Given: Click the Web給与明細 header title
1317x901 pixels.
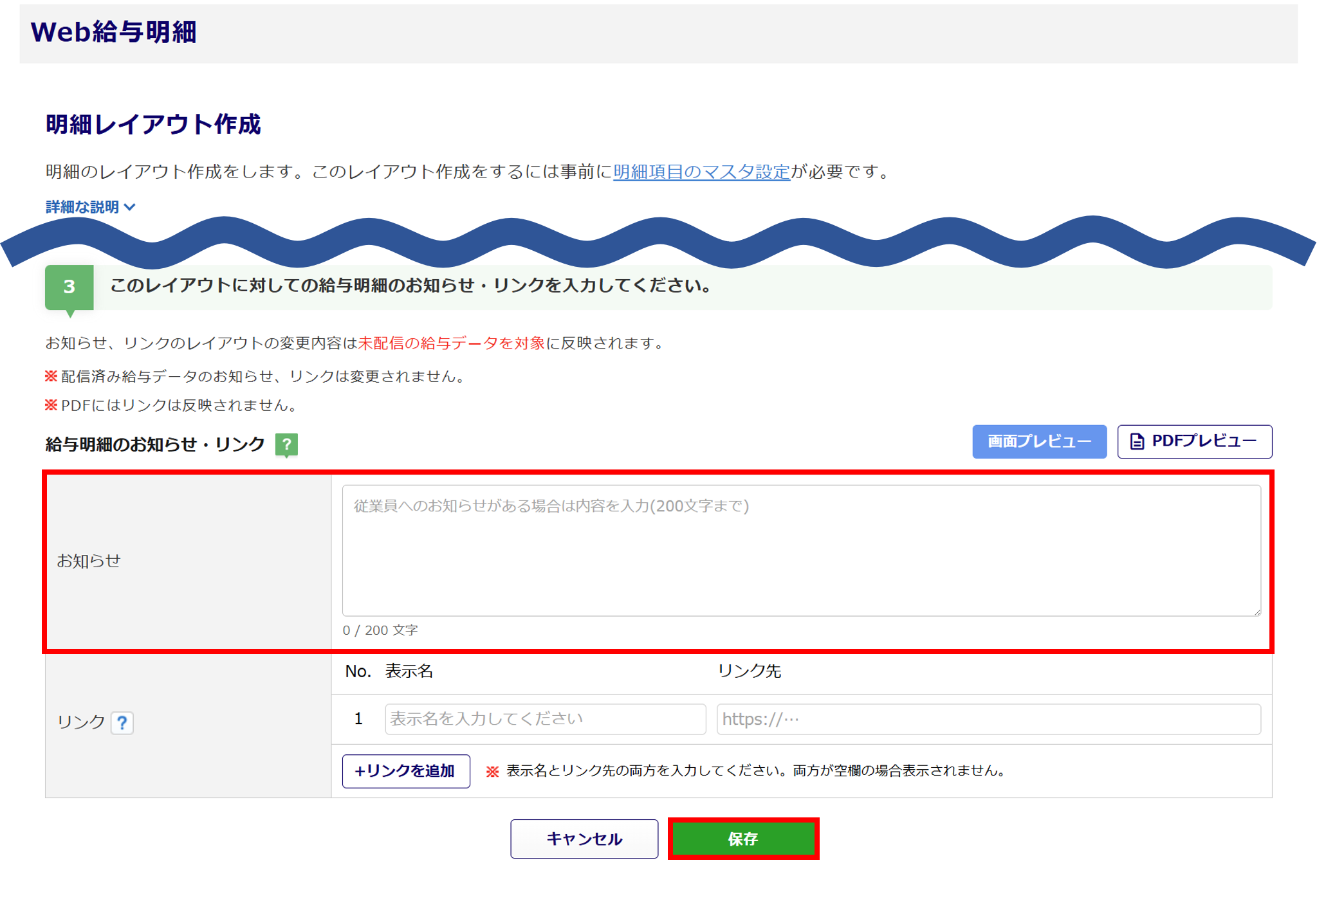Looking at the screenshot, I should point(114,32).
